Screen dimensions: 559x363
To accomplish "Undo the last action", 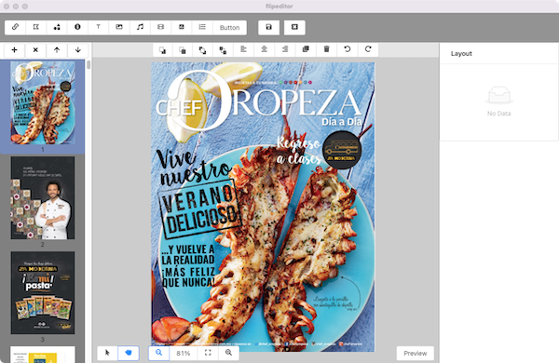I will point(348,49).
